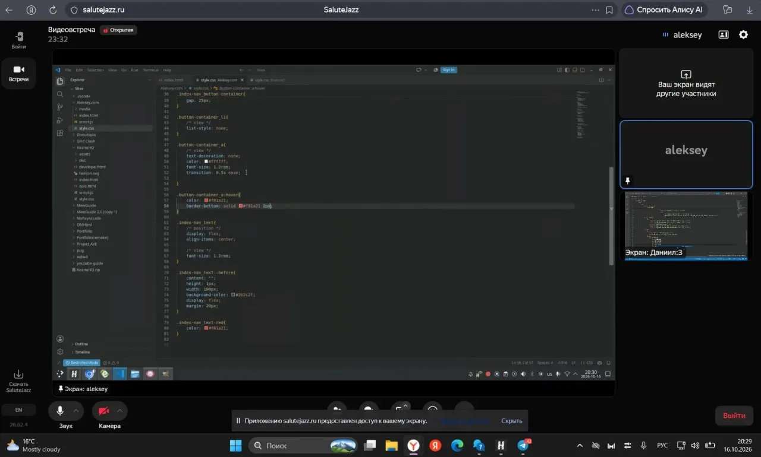Image resolution: width=761 pixels, height=457 pixels.
Task: Open Extensions view in the shared VS Code
Action: coord(60,134)
